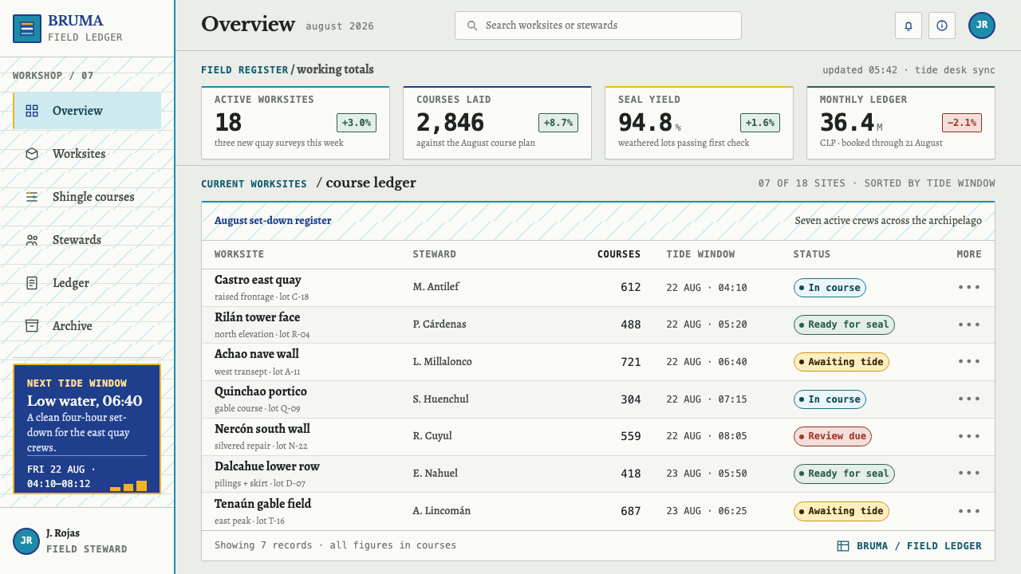1021x574 pixels.
Task: Open more options for Achao nave wall
Action: [969, 361]
